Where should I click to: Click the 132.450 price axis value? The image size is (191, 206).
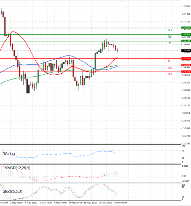186,121
